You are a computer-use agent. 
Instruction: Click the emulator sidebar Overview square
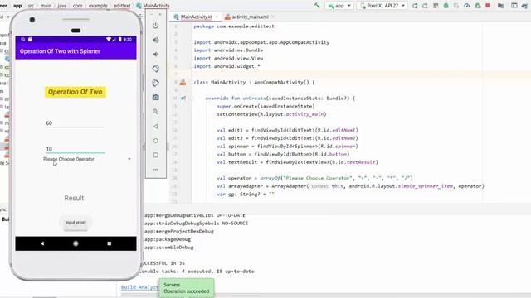(155, 155)
